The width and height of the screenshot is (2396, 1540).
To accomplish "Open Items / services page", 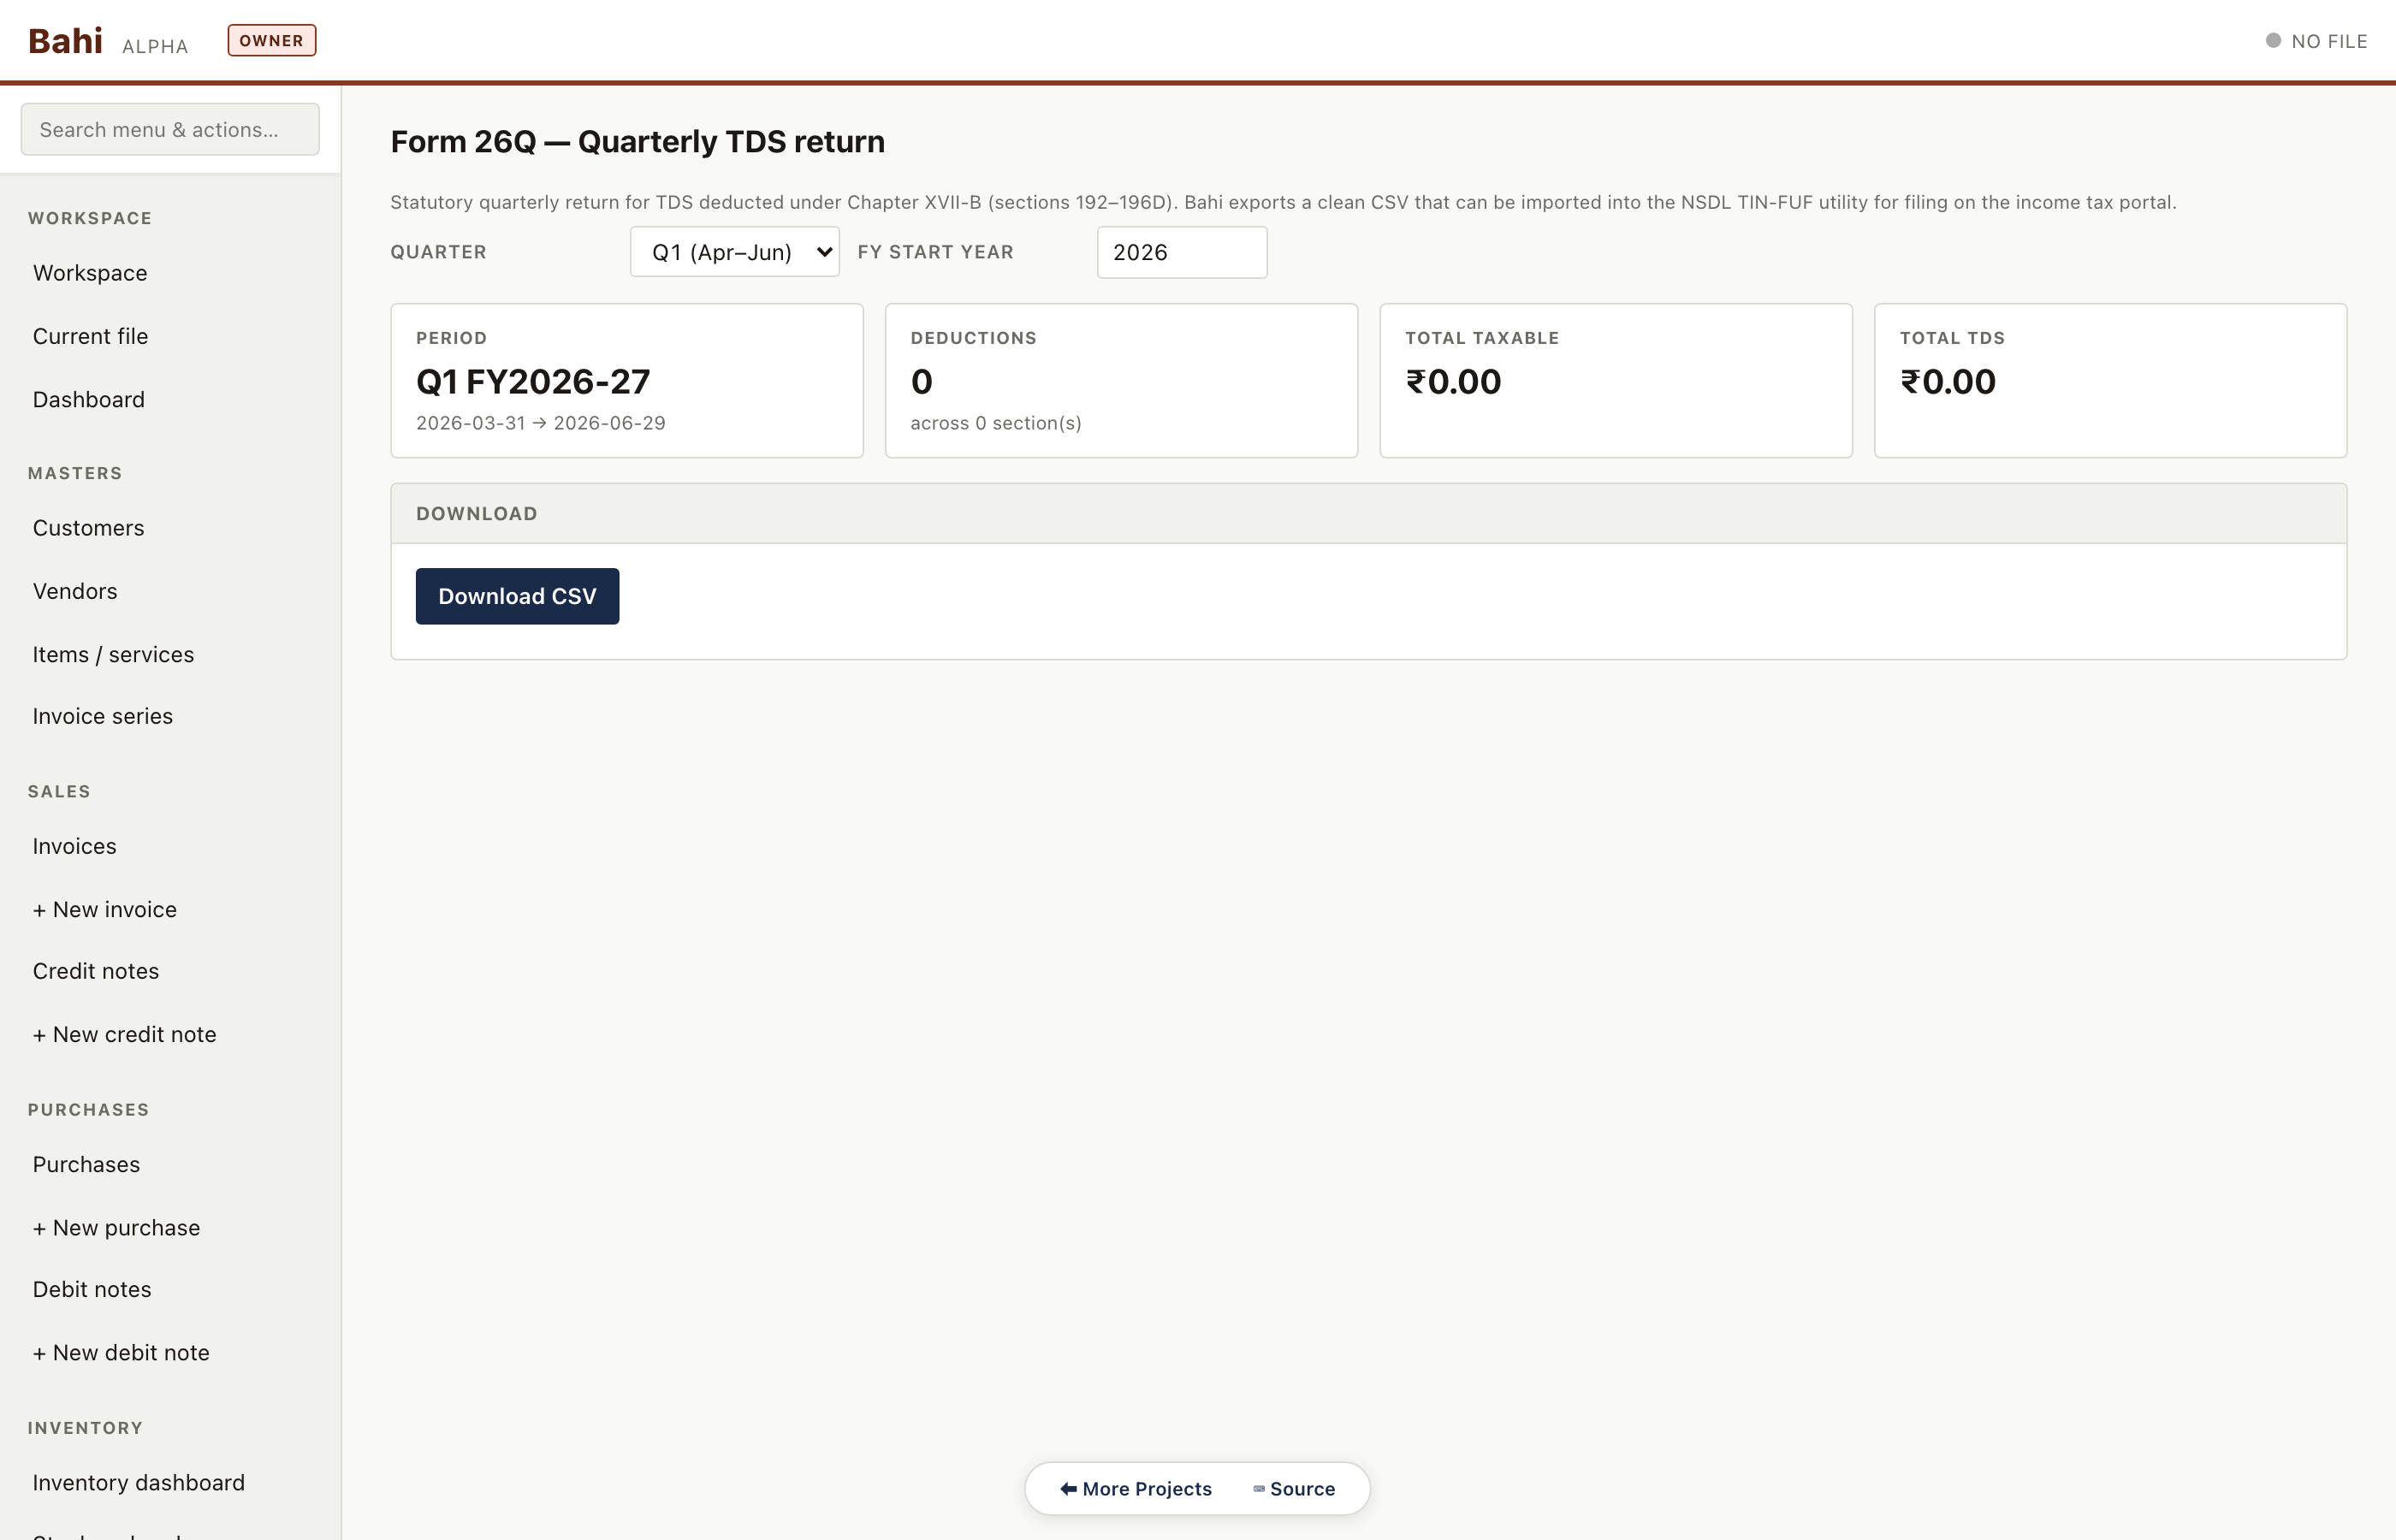I will [x=113, y=654].
